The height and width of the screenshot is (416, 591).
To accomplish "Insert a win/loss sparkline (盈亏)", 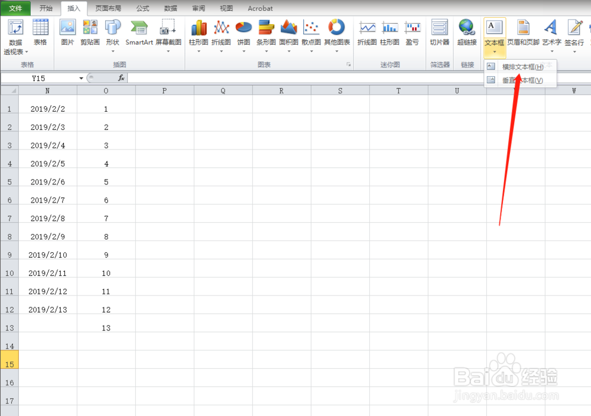I will pos(413,32).
